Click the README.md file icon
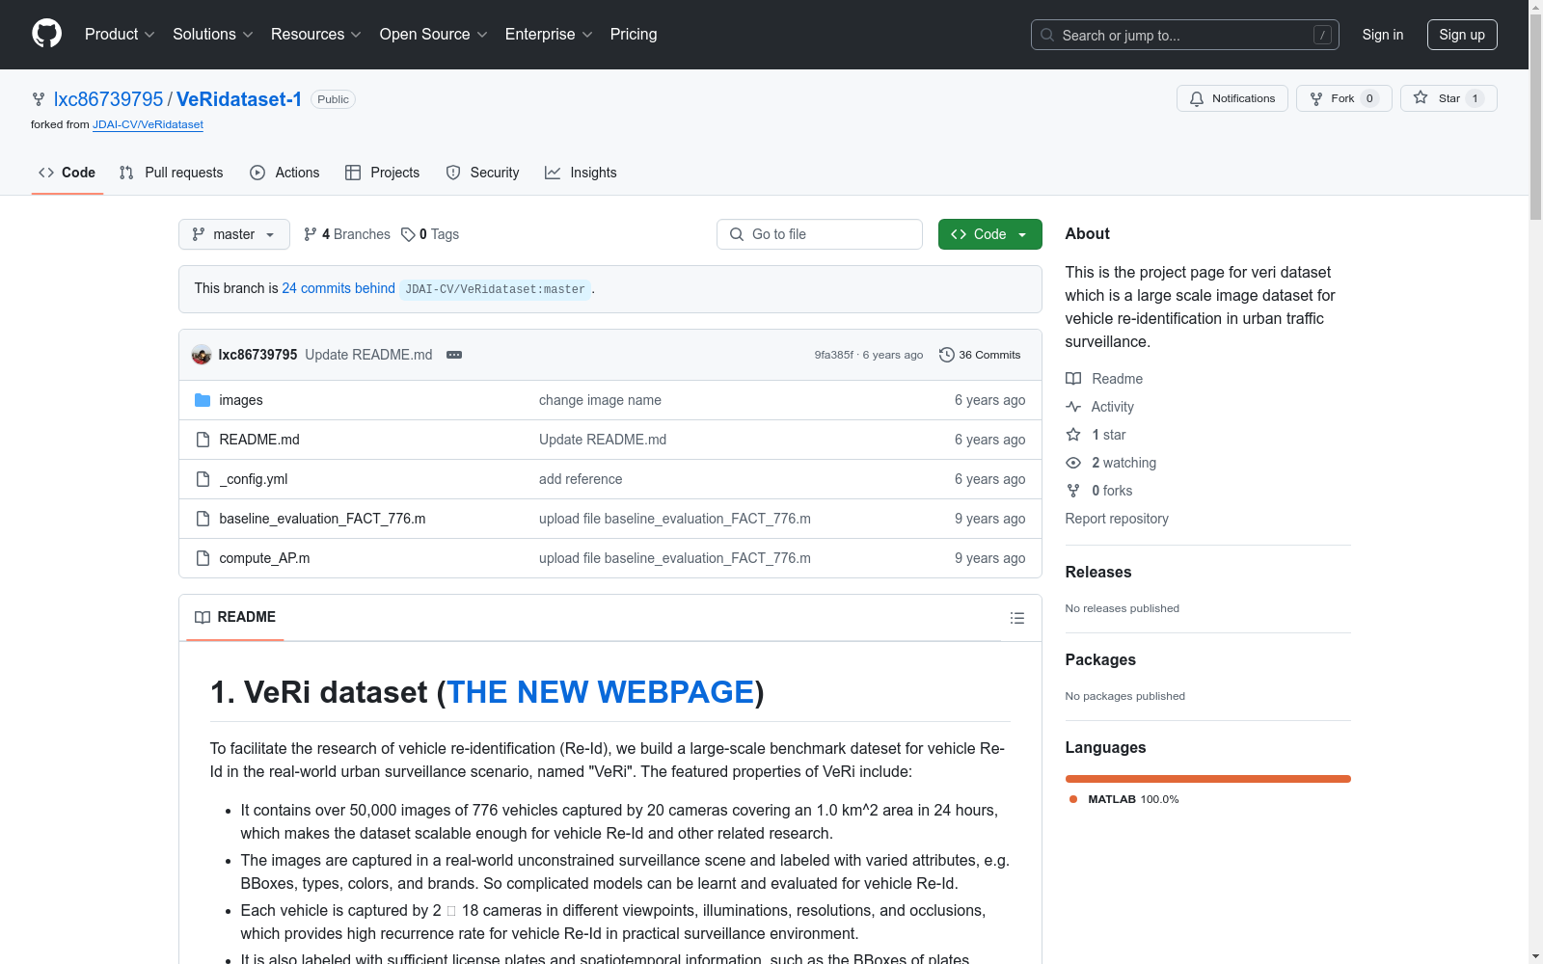 tap(203, 440)
